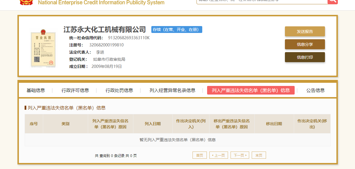
Task: Click National Enterprise Credit Information Publicity System title
Action: 101,3
